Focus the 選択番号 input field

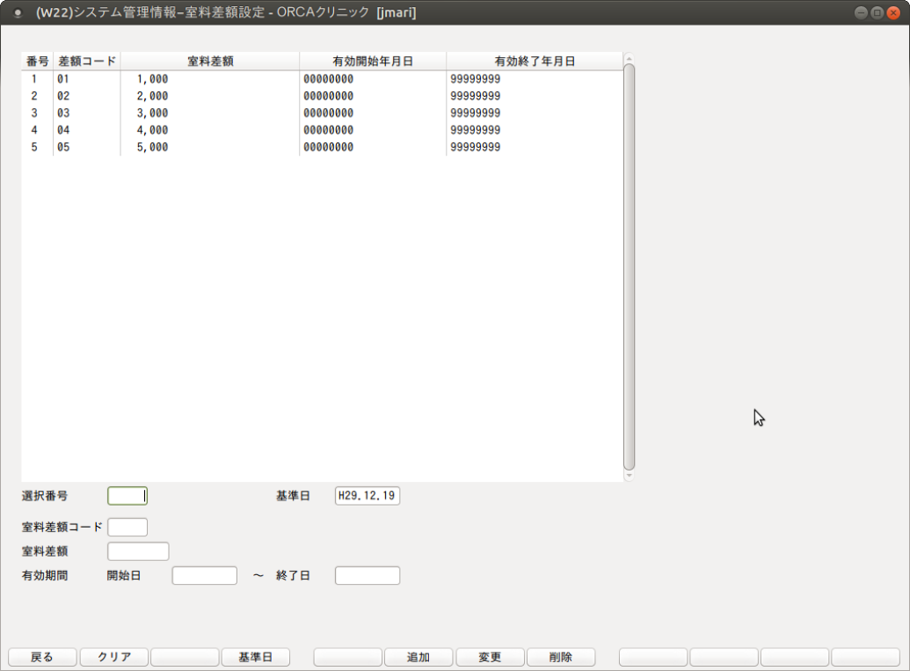[127, 496]
